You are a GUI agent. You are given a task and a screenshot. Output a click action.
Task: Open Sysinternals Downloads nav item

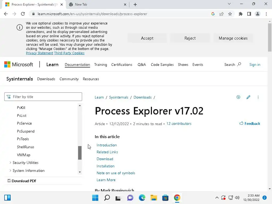coord(46,79)
